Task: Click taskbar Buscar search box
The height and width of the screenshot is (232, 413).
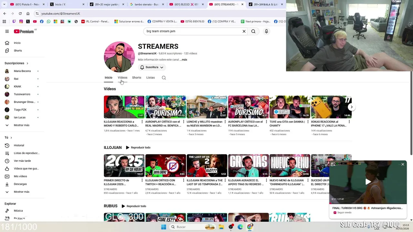Action: pos(193,227)
